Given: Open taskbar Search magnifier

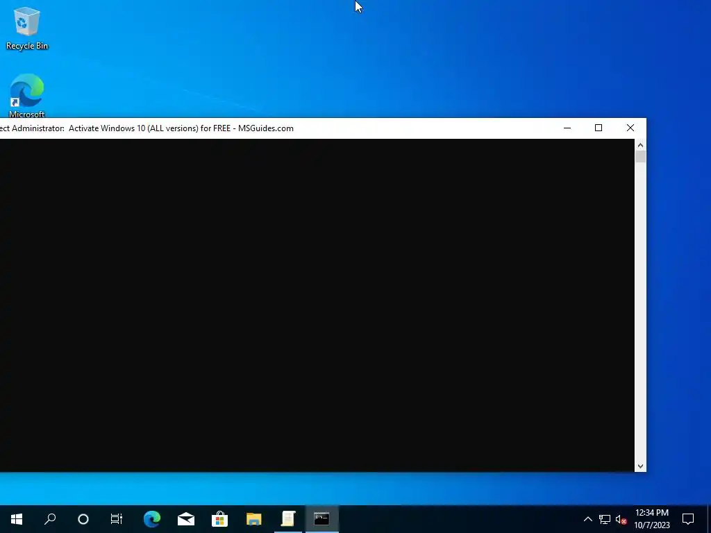Looking at the screenshot, I should [x=50, y=519].
